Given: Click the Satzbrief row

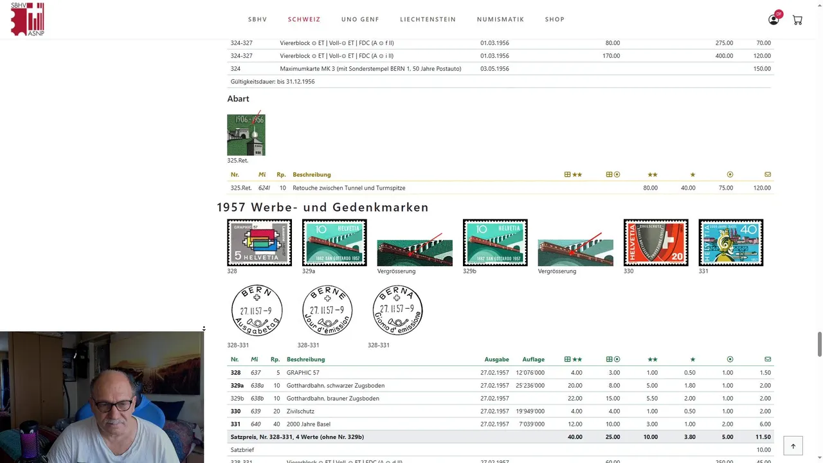Looking at the screenshot, I should pyautogui.click(x=500, y=449).
